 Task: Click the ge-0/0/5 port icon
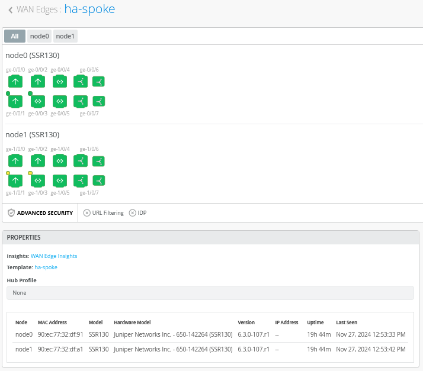[60, 101]
